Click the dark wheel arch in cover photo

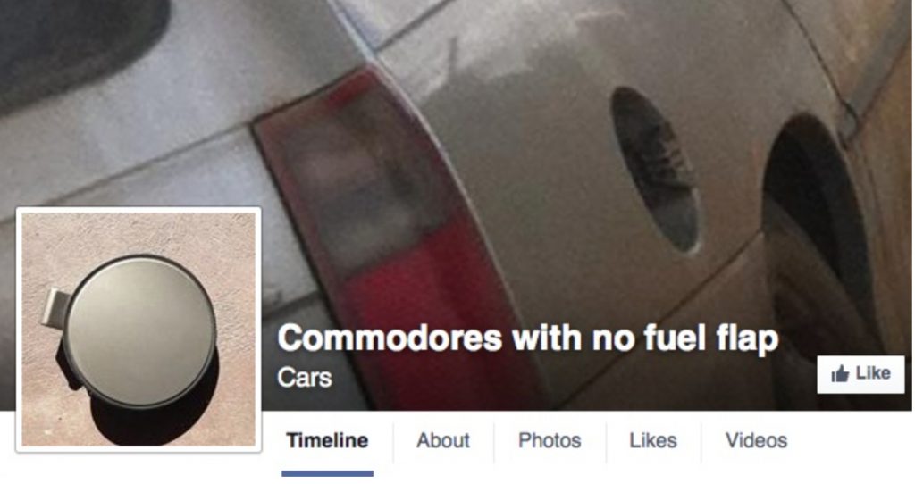coord(817,233)
